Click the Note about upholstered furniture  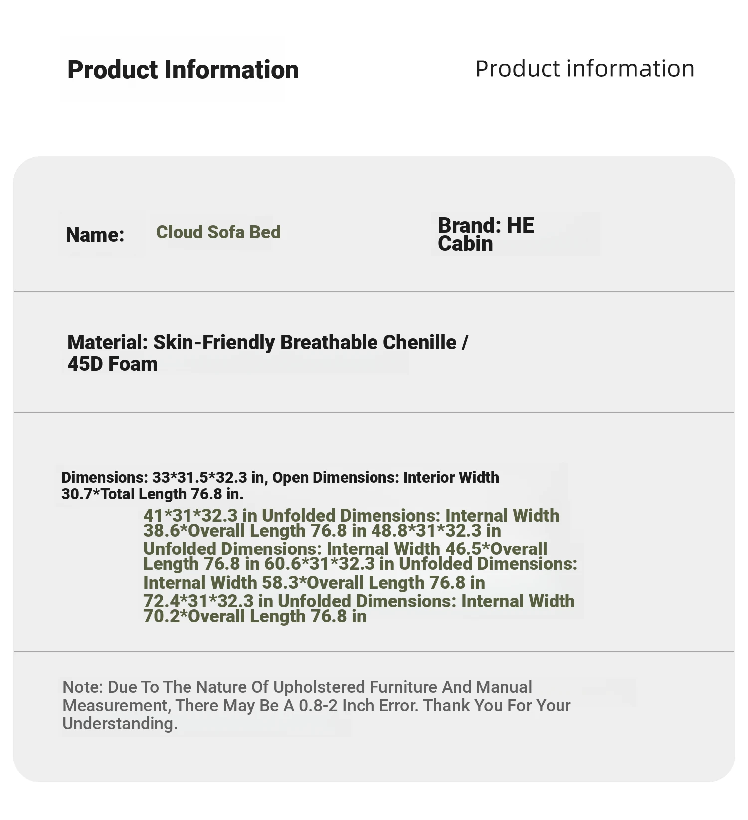click(317, 705)
